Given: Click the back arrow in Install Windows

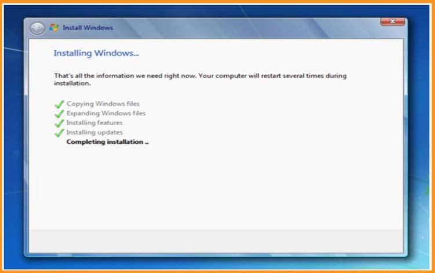Looking at the screenshot, I should (37, 28).
